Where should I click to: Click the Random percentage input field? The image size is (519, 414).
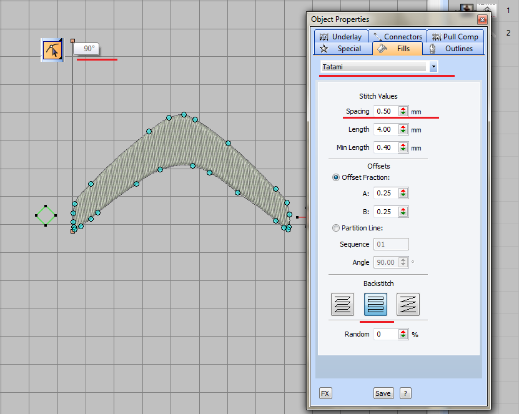[385, 334]
